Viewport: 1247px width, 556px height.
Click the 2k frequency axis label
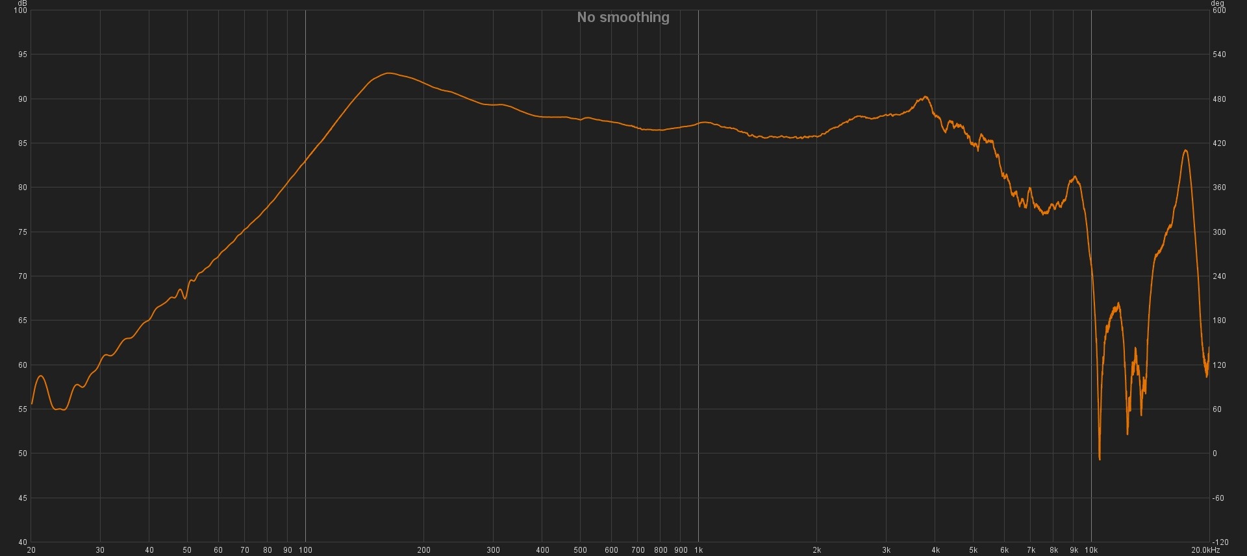816,550
